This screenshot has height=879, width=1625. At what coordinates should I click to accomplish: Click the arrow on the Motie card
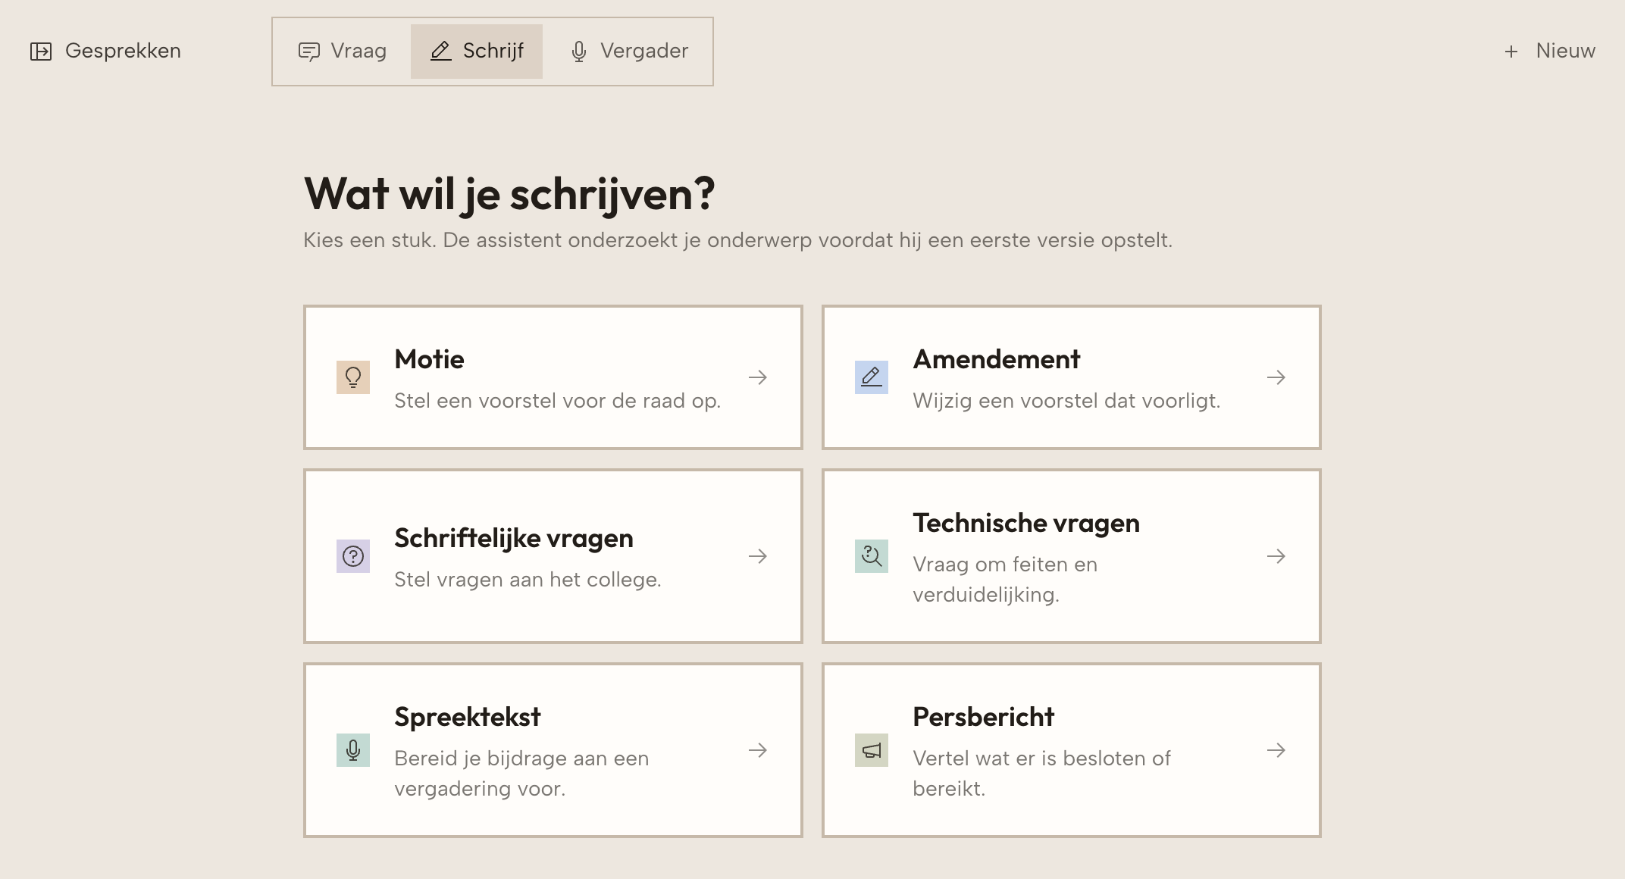pyautogui.click(x=758, y=377)
